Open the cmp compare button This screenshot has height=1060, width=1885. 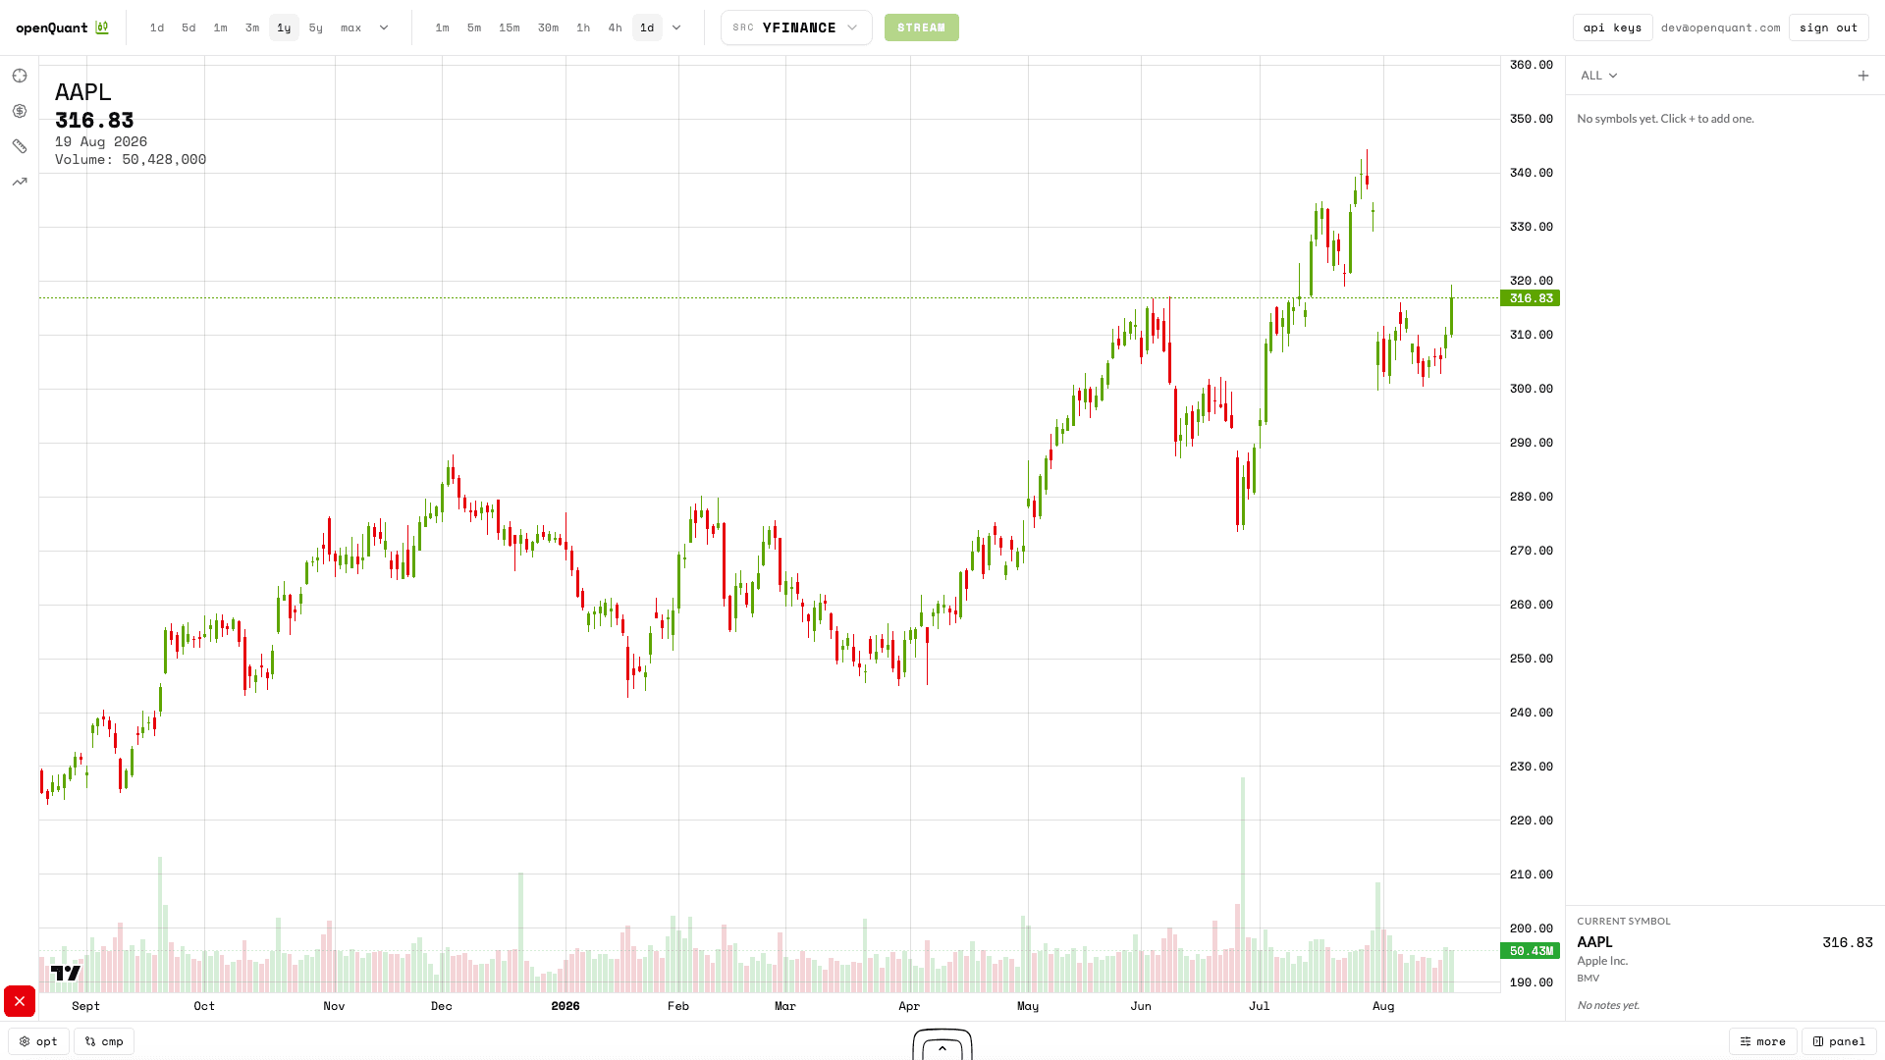104,1041
